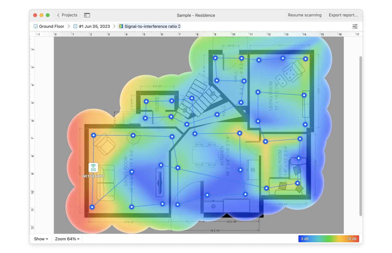
Task: Open the visualization options panel via the sliders icon
Action: (355, 26)
